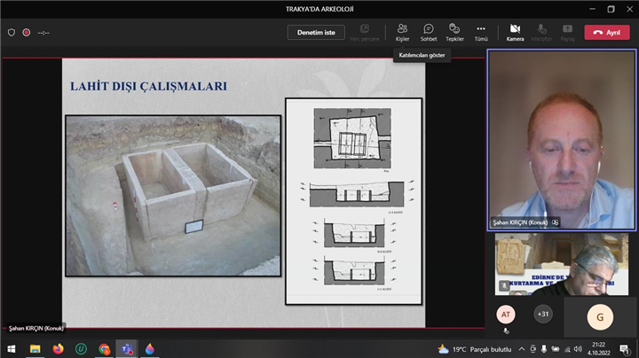Open the Windows Start menu
Image resolution: width=639 pixels, height=358 pixels.
pyautogui.click(x=12, y=349)
